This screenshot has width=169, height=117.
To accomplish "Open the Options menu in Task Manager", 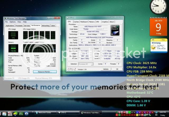I will (x=12, y=22).
